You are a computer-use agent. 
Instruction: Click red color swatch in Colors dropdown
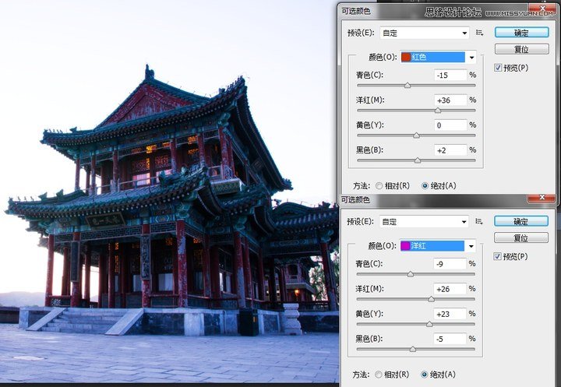click(x=406, y=57)
